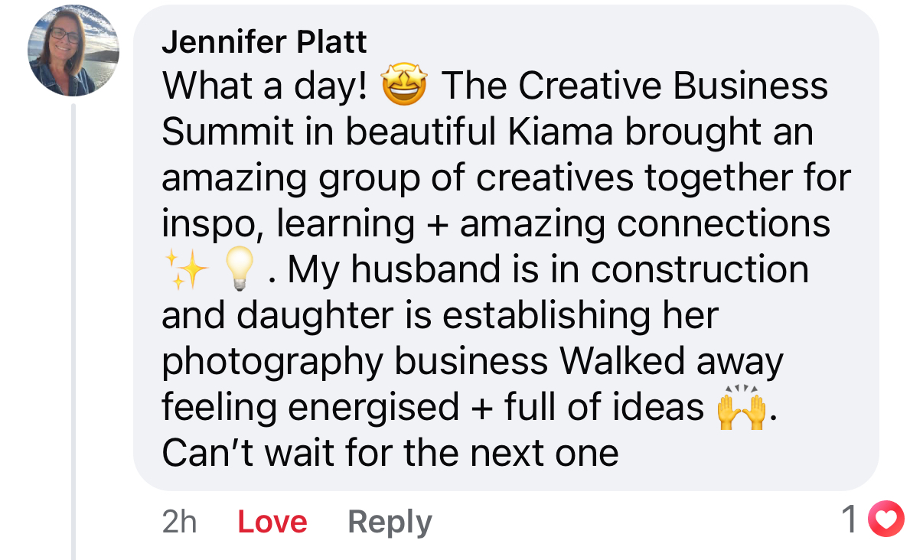Click the light bulb emoji
923x560 pixels.
[x=240, y=271]
